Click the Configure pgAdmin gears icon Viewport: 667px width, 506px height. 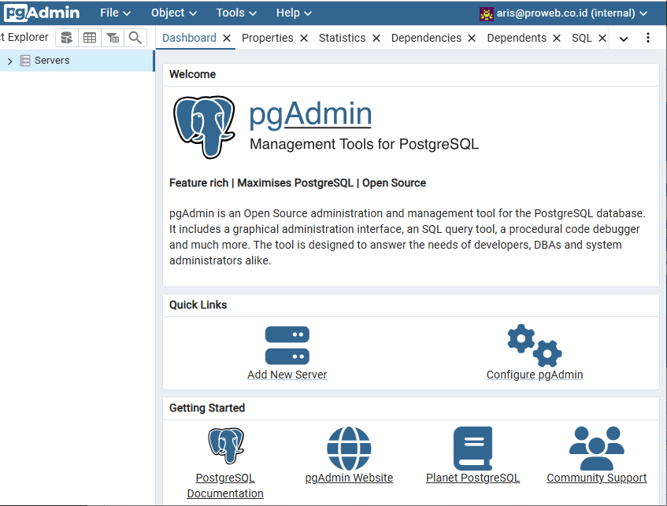[x=535, y=345]
